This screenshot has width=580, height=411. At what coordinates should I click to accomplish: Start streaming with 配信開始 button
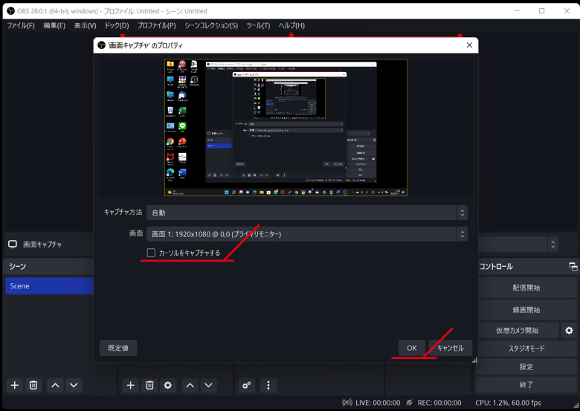pos(526,288)
